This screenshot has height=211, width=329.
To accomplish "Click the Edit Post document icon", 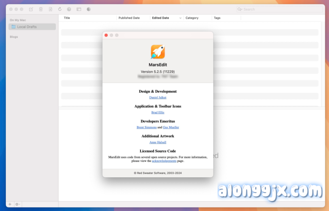I will [x=50, y=9].
